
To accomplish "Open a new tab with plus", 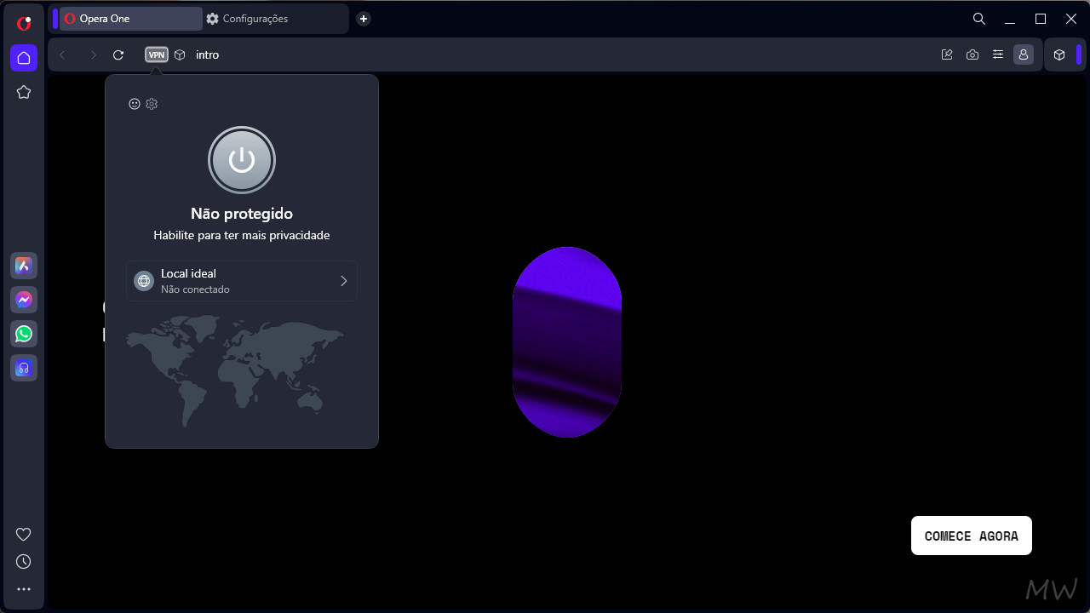I will [364, 19].
